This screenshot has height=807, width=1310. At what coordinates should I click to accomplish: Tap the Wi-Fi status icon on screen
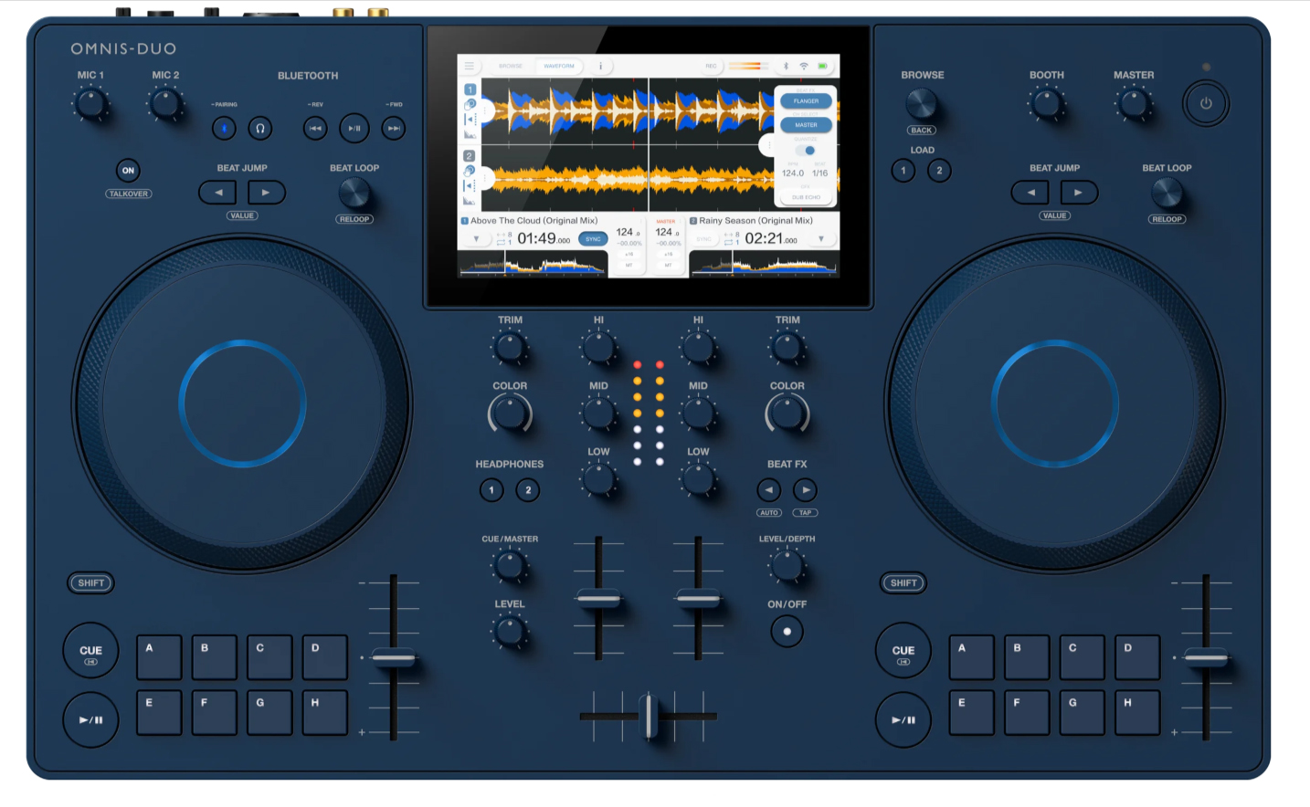coord(804,66)
